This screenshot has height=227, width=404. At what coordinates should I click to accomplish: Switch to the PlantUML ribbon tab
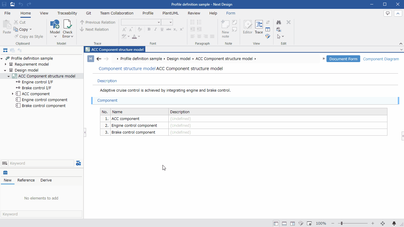170,13
